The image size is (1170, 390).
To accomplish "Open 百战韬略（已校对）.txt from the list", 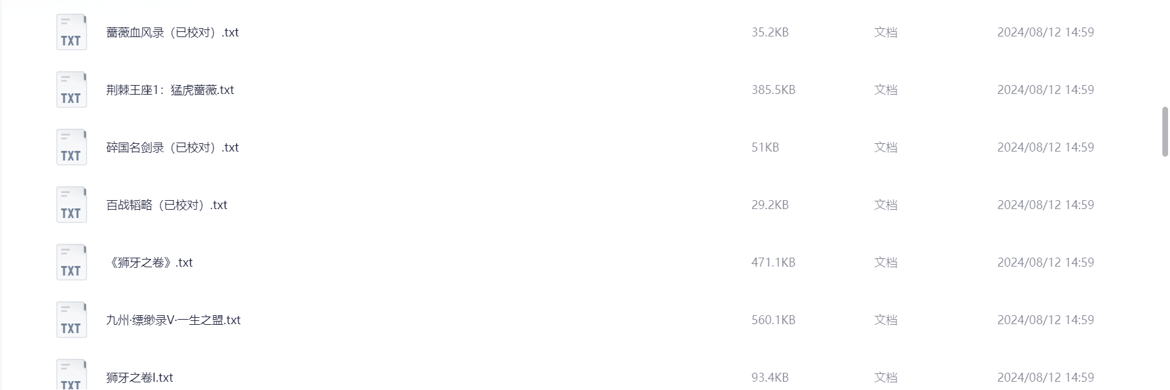I will click(x=167, y=205).
